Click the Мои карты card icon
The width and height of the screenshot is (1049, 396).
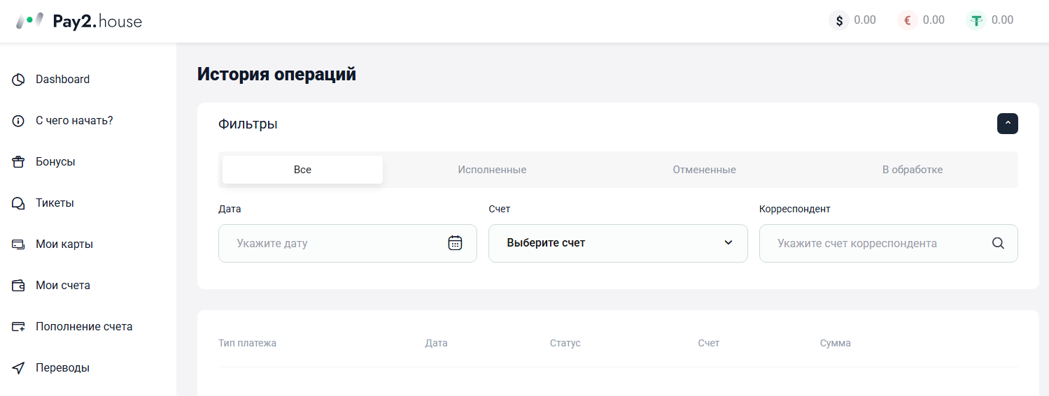pos(19,244)
